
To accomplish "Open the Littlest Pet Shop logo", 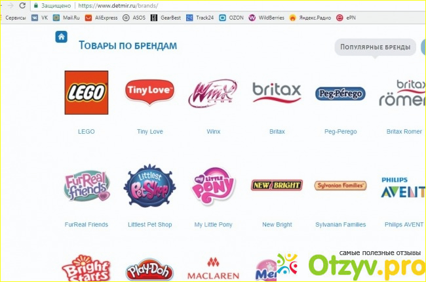I will click(149, 186).
